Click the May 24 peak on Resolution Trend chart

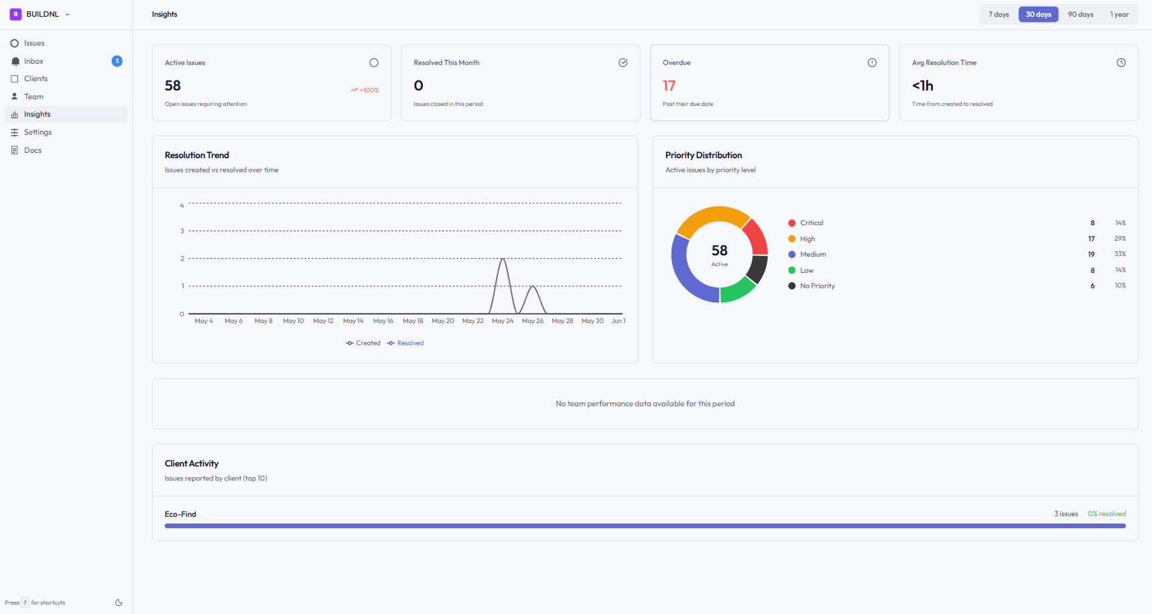tap(503, 259)
